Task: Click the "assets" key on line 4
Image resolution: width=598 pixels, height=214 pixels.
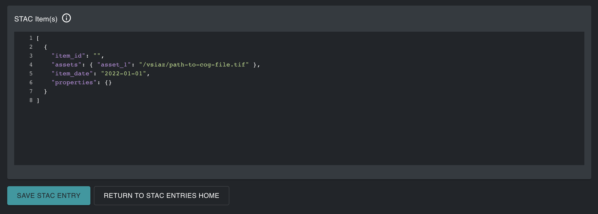Action: click(x=66, y=65)
